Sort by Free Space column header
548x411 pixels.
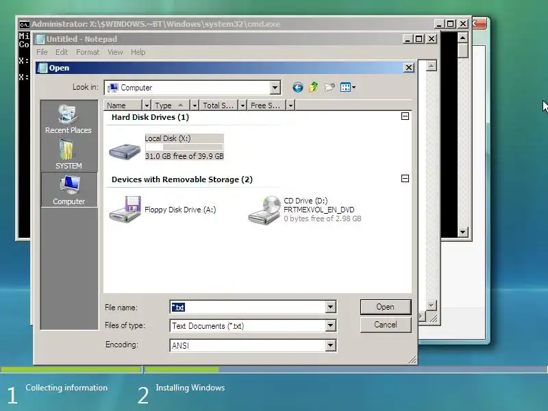pyautogui.click(x=267, y=105)
